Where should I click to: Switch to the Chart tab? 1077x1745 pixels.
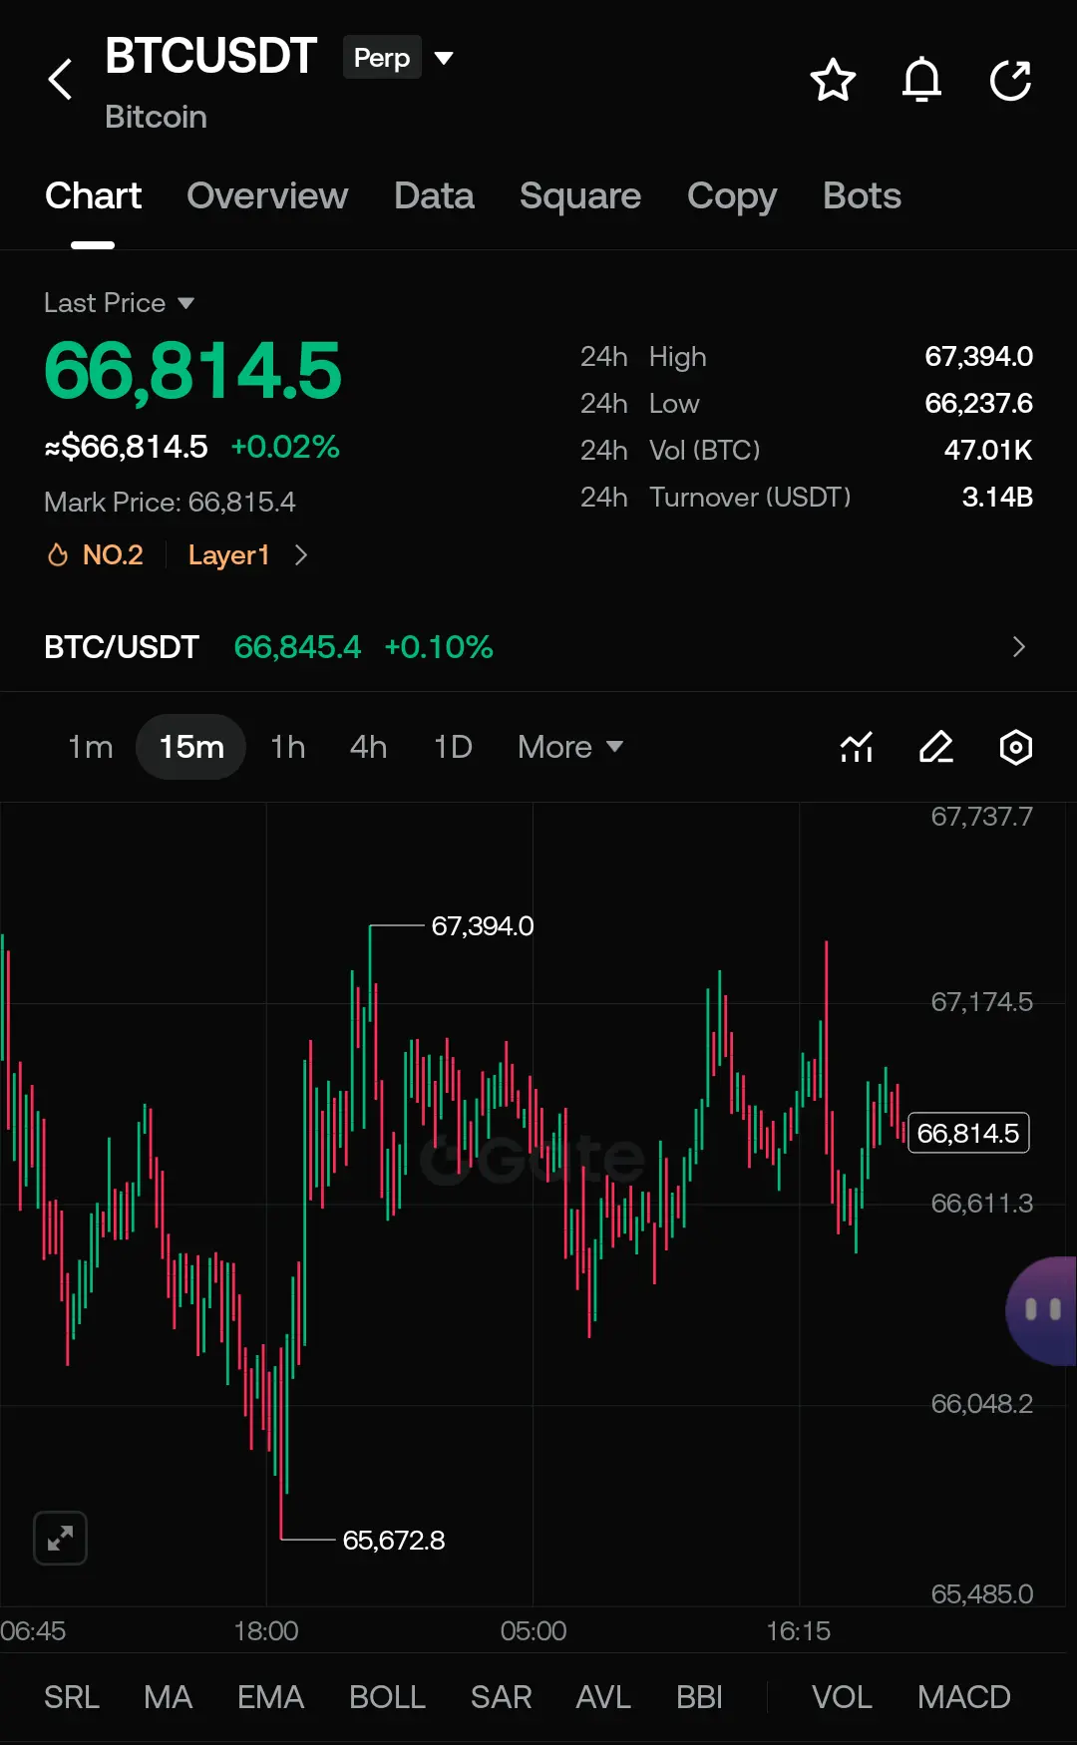tap(93, 196)
